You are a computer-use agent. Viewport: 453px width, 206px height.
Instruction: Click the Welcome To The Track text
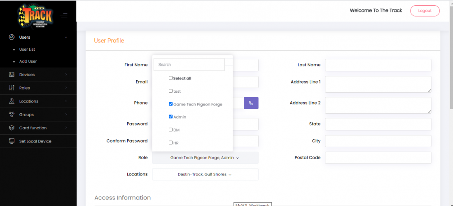pos(376,10)
